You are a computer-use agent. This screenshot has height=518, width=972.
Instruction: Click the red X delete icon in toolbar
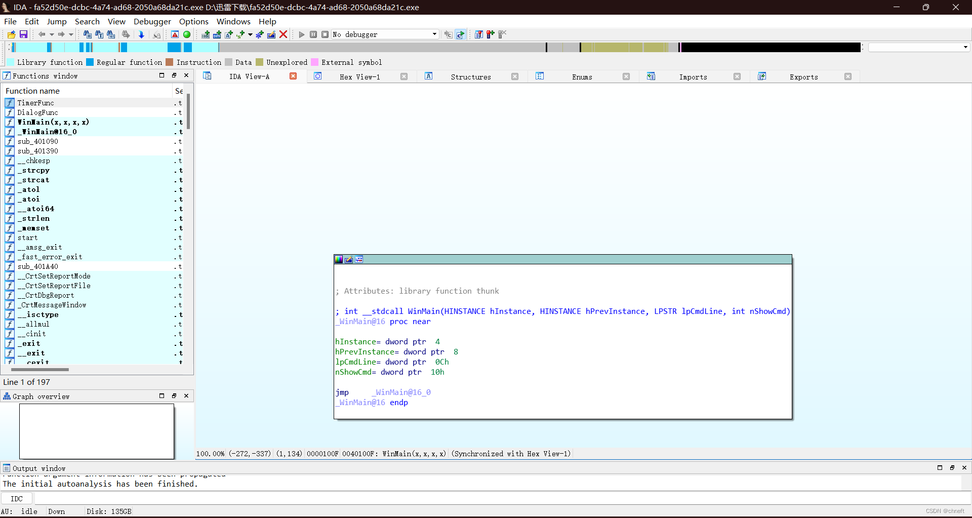point(283,34)
